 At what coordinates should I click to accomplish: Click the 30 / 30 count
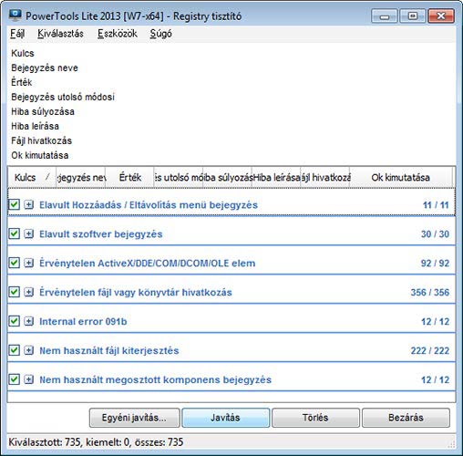tap(435, 234)
